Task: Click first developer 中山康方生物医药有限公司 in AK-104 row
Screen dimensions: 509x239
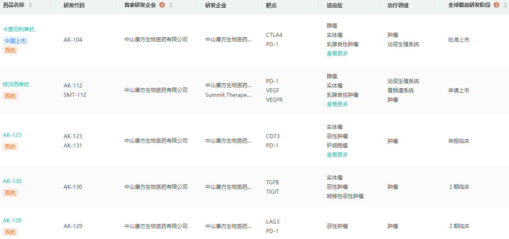Action: (156, 40)
